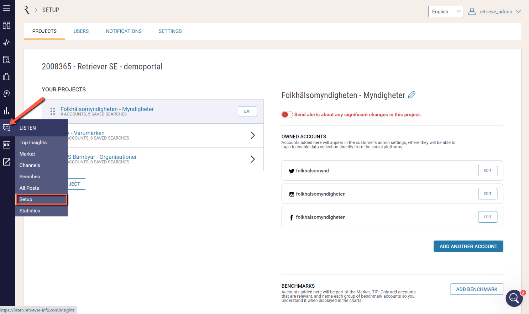
Task: Select Top Insights in Listen menu
Action: (x=41, y=142)
